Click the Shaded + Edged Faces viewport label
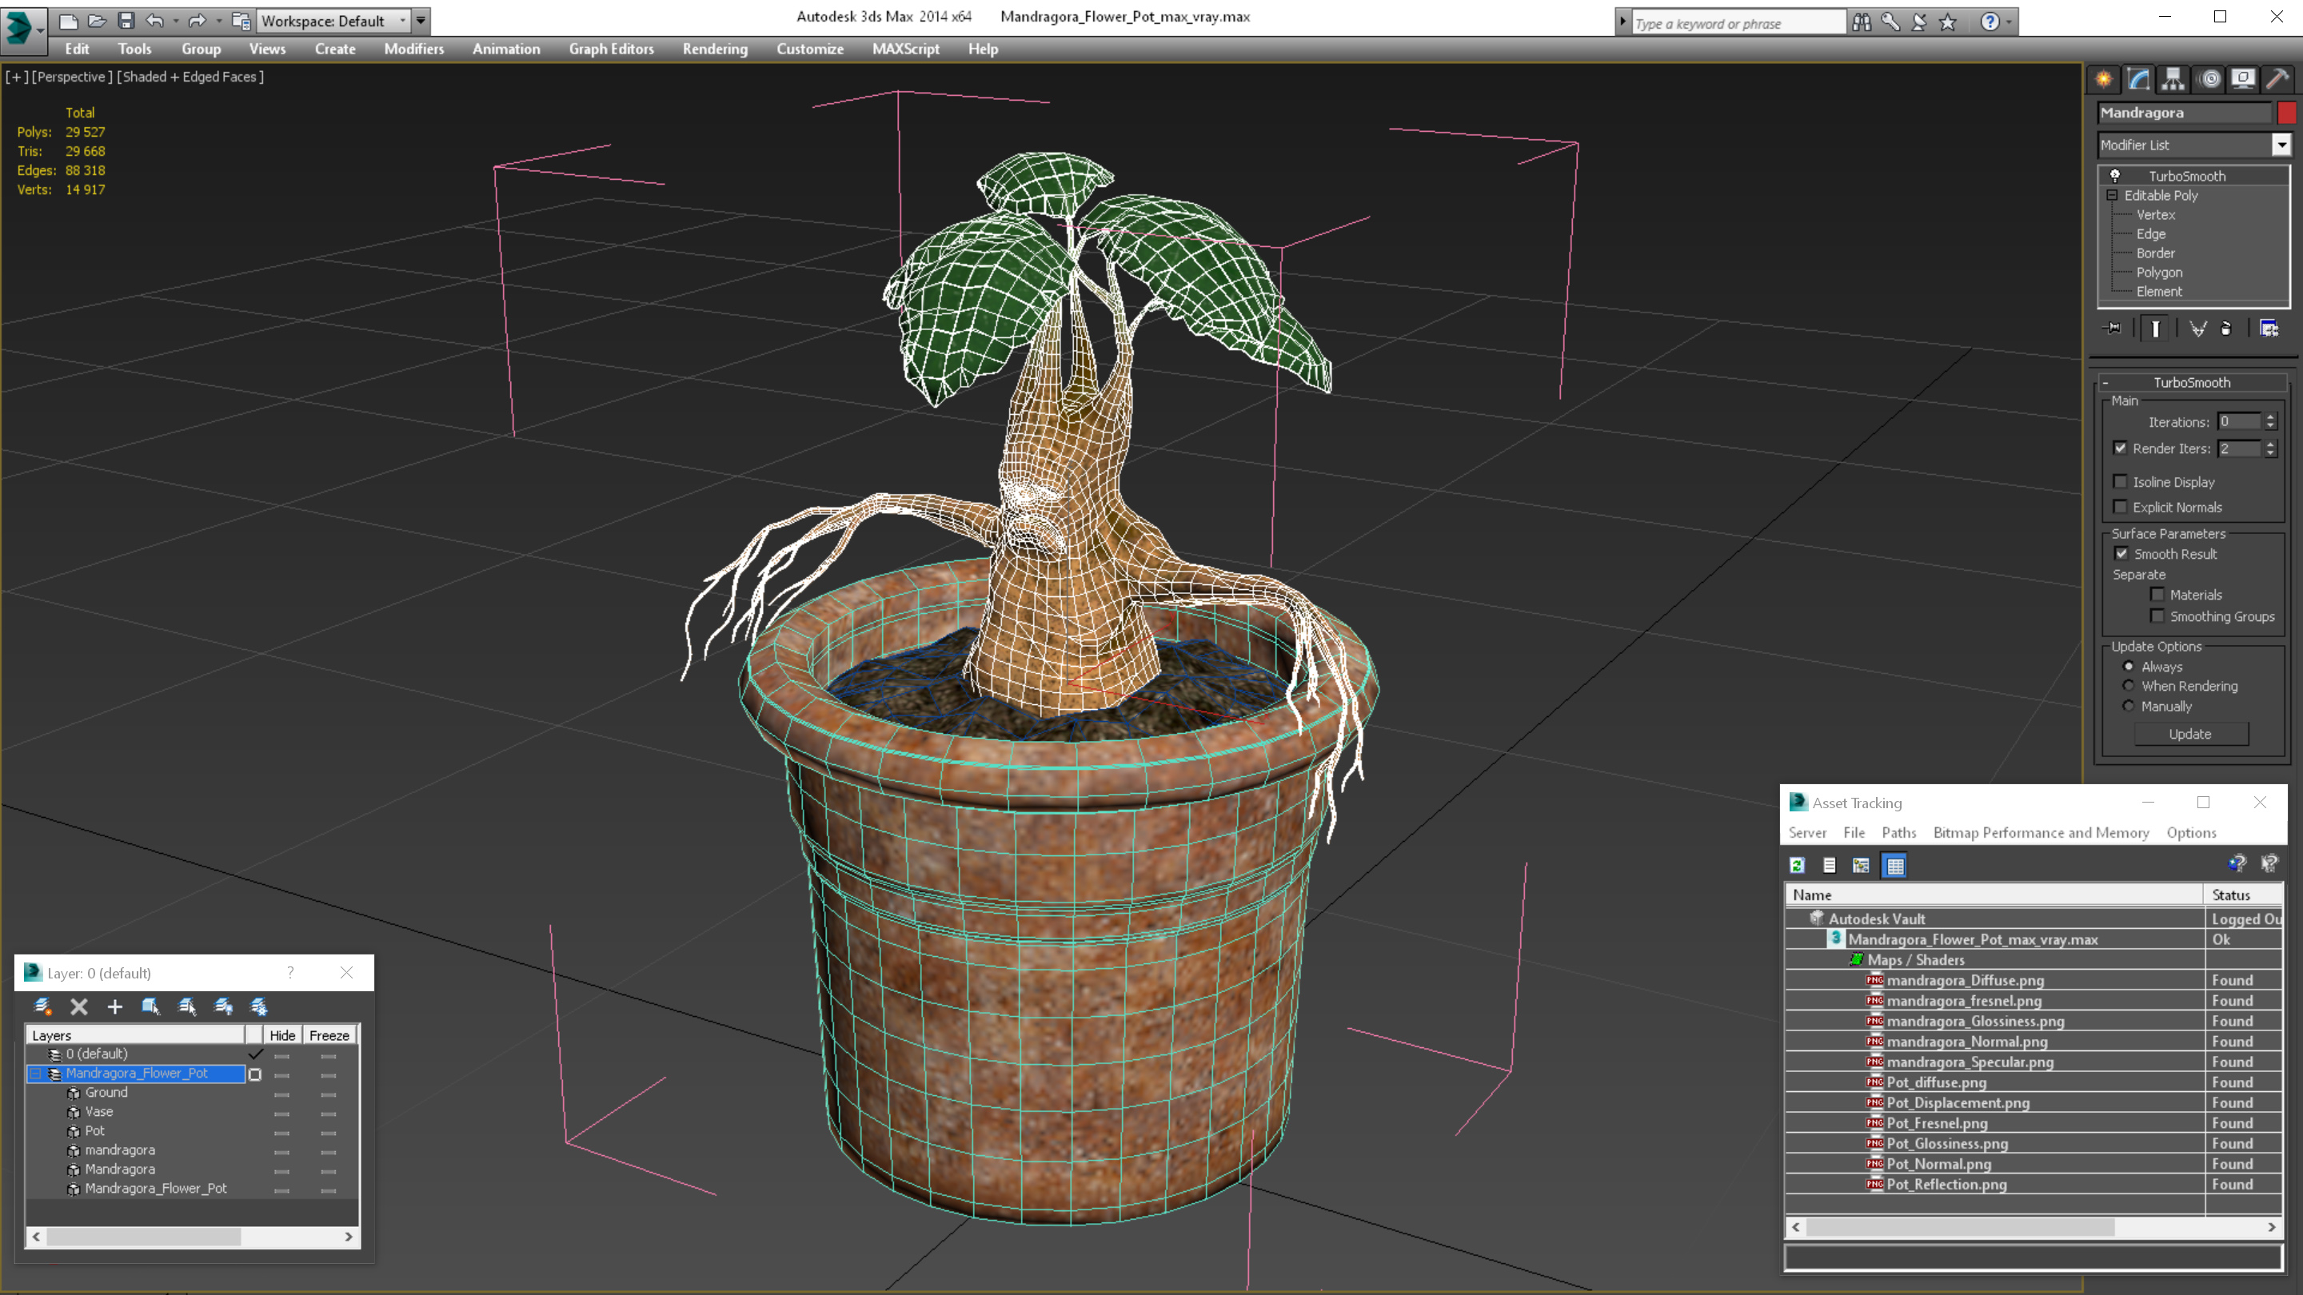 click(x=190, y=77)
